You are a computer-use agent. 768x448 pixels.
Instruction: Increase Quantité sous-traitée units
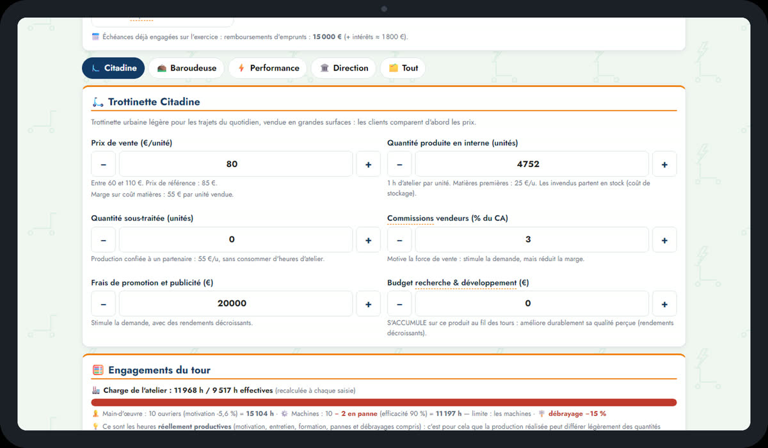pos(368,240)
